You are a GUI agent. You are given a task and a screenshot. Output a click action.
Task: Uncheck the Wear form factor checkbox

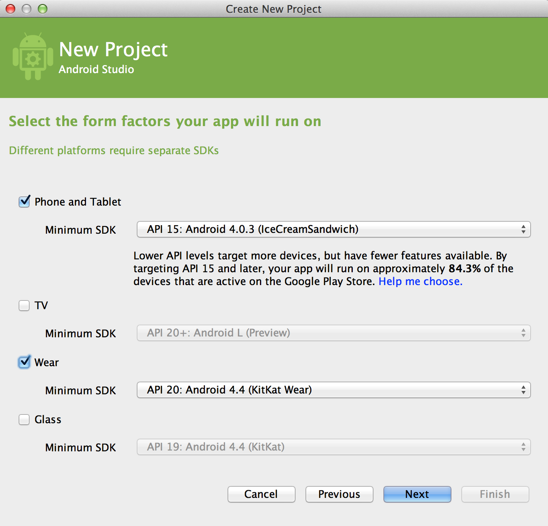25,362
